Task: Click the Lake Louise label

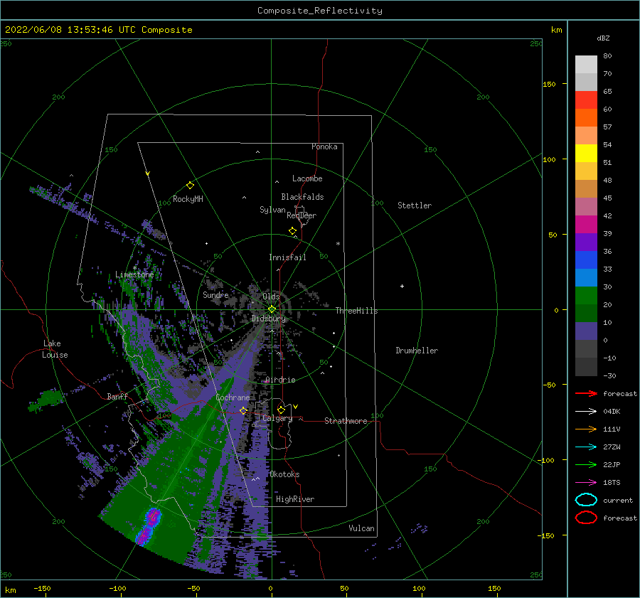Action: [x=55, y=349]
